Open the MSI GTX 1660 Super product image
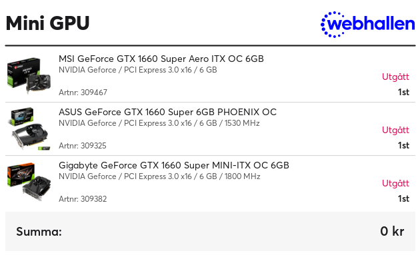The width and height of the screenshot is (420, 257). pyautogui.click(x=29, y=75)
